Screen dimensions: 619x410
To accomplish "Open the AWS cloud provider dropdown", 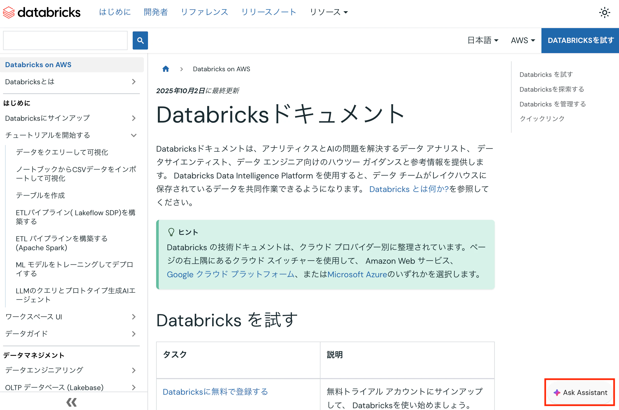I will pyautogui.click(x=523, y=40).
